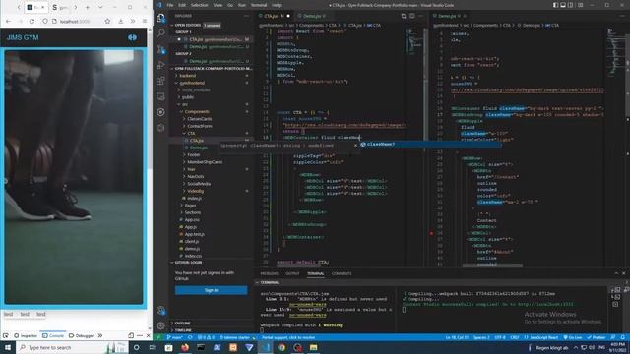Open browser application menu icon
This screenshot has height=354, width=630.
coord(145,21)
